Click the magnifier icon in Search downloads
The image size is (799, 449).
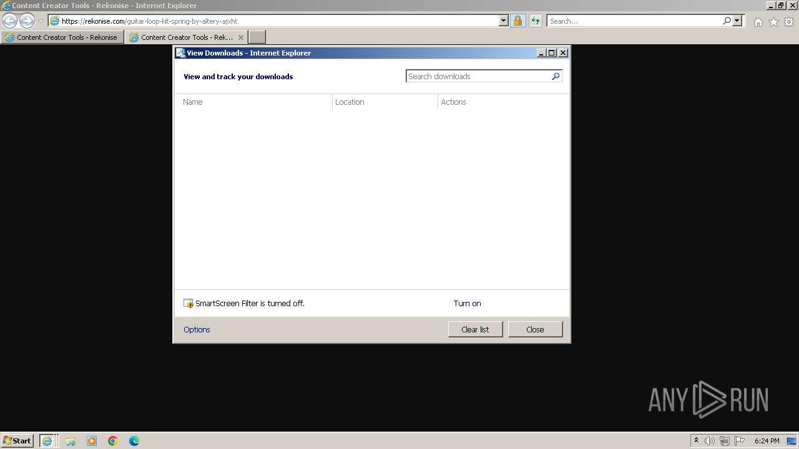pos(556,76)
